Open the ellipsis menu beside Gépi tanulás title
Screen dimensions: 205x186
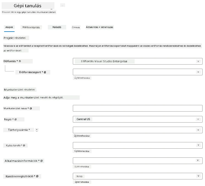point(62,5)
